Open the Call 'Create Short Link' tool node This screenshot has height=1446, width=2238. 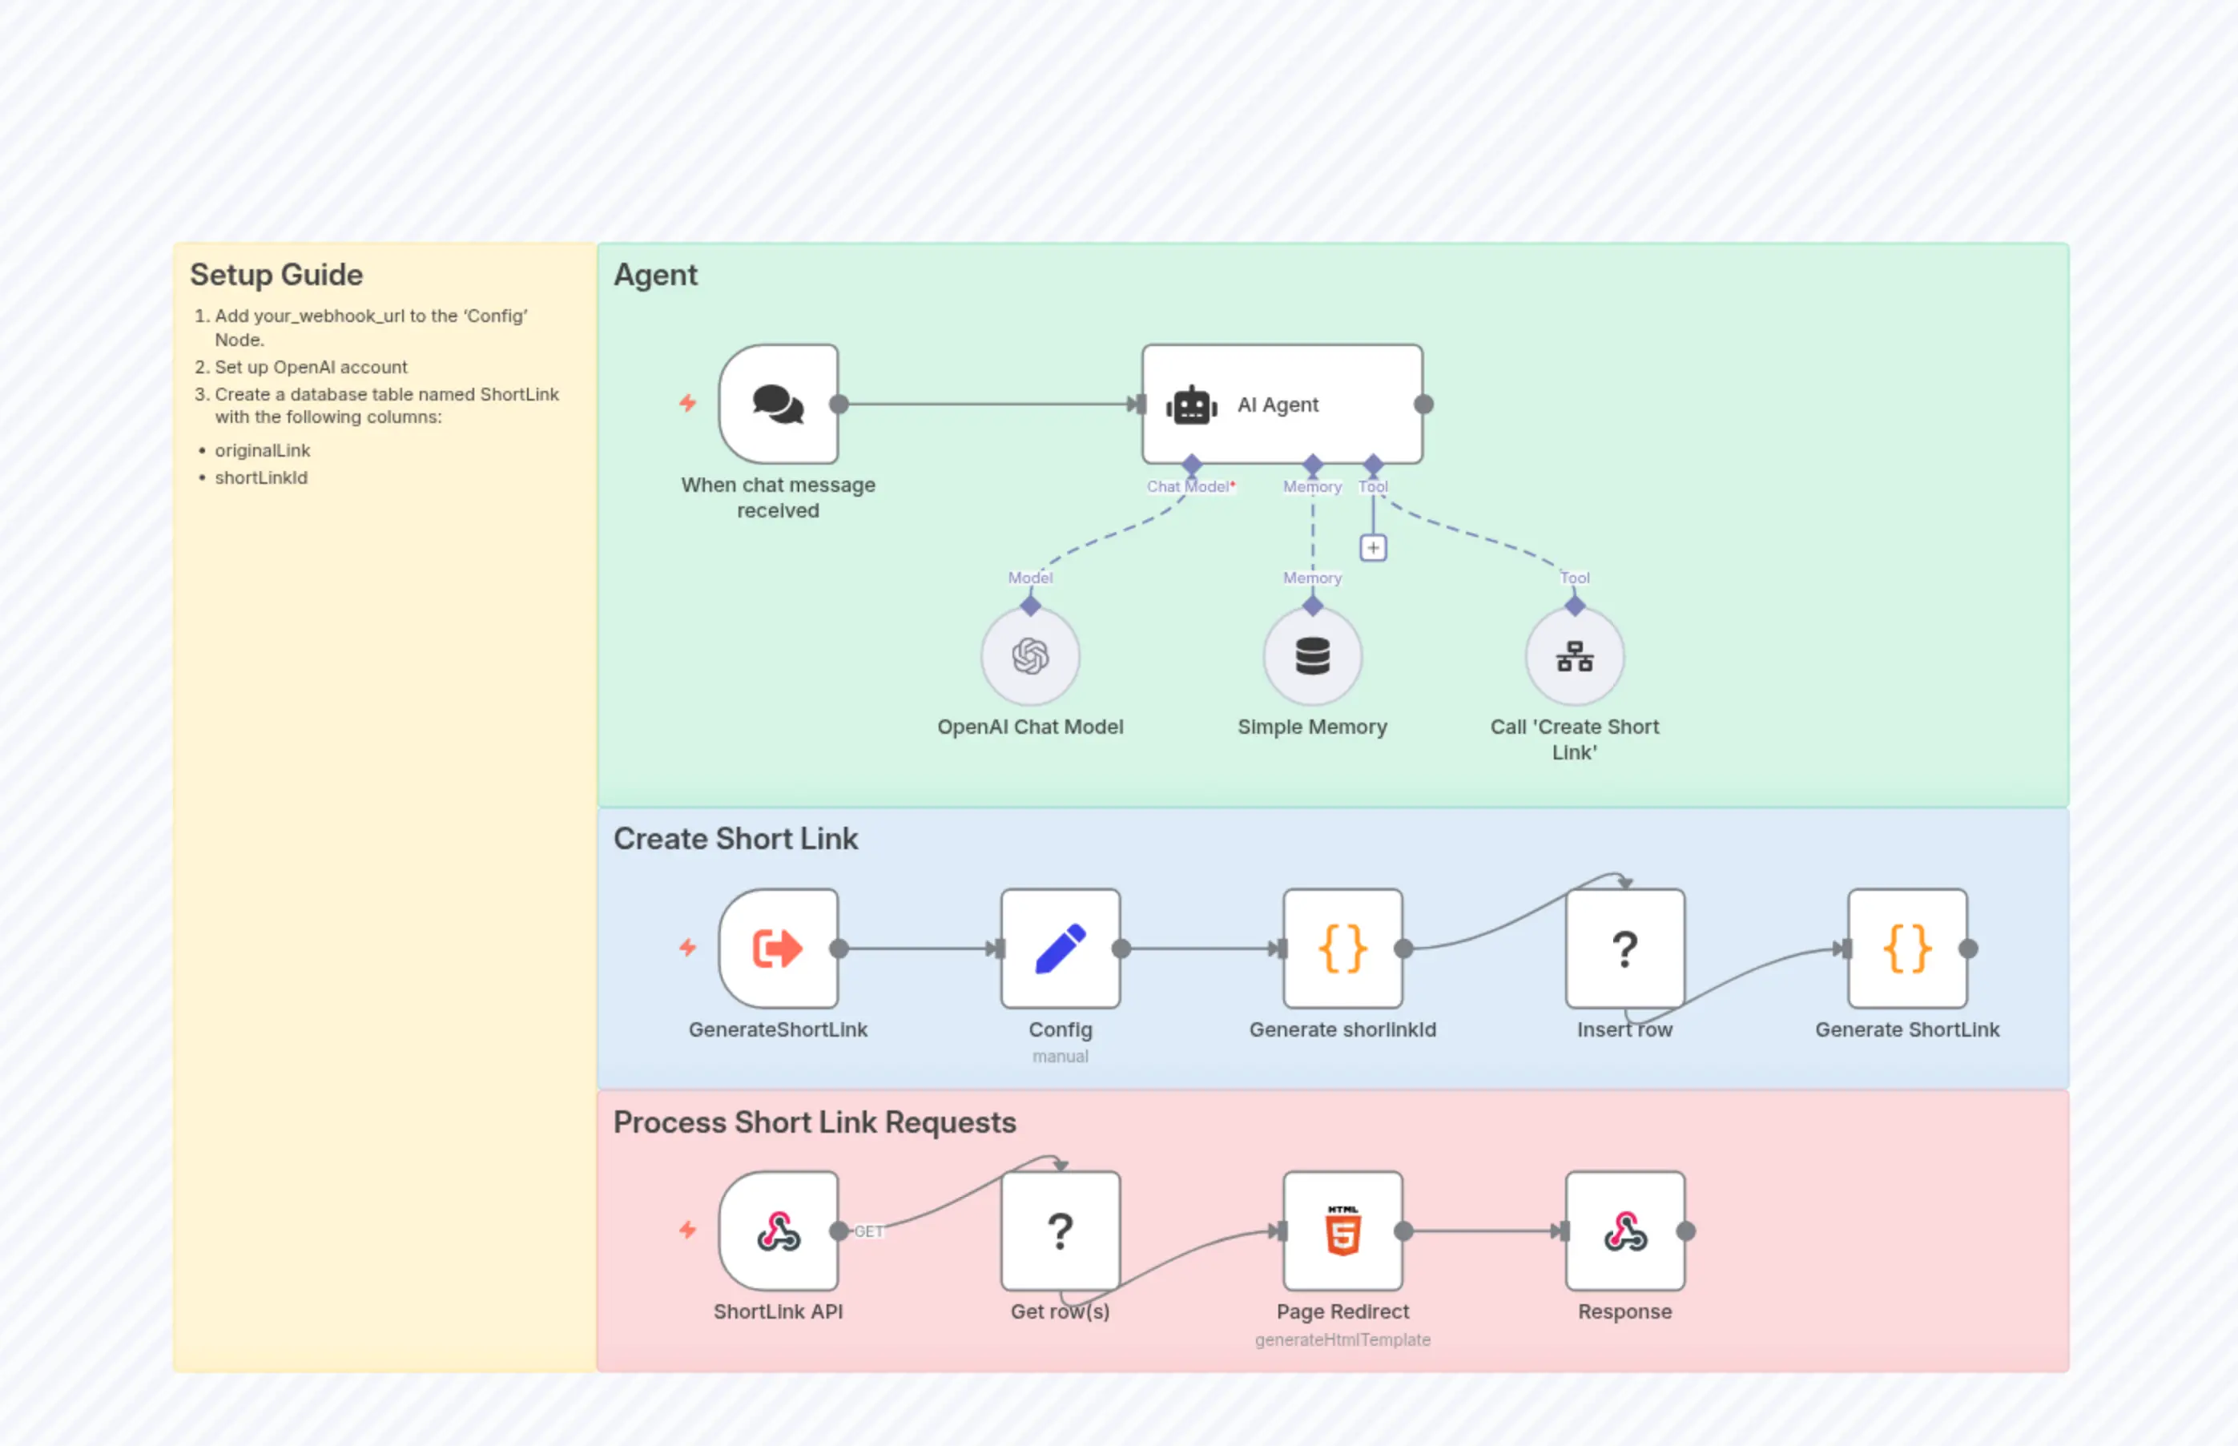[1573, 656]
